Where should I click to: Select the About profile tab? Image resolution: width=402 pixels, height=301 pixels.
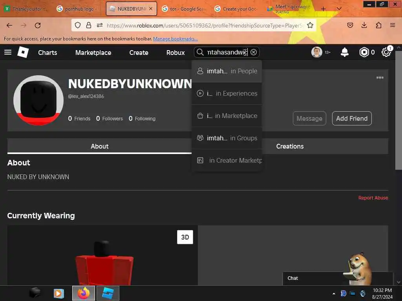(x=99, y=146)
